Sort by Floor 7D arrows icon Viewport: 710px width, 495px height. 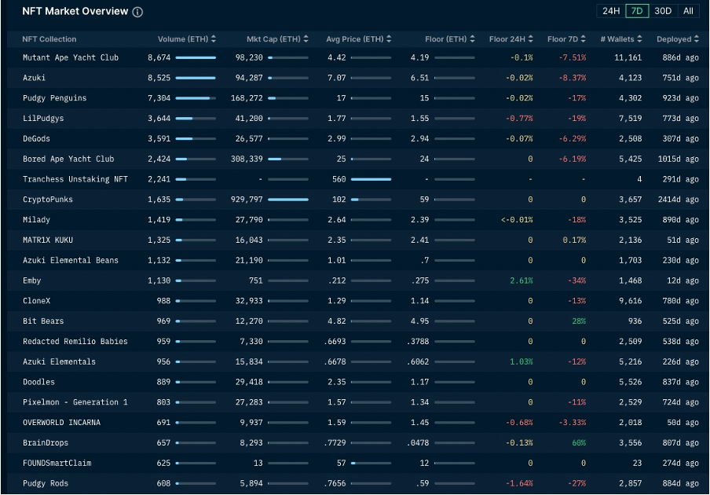point(584,39)
